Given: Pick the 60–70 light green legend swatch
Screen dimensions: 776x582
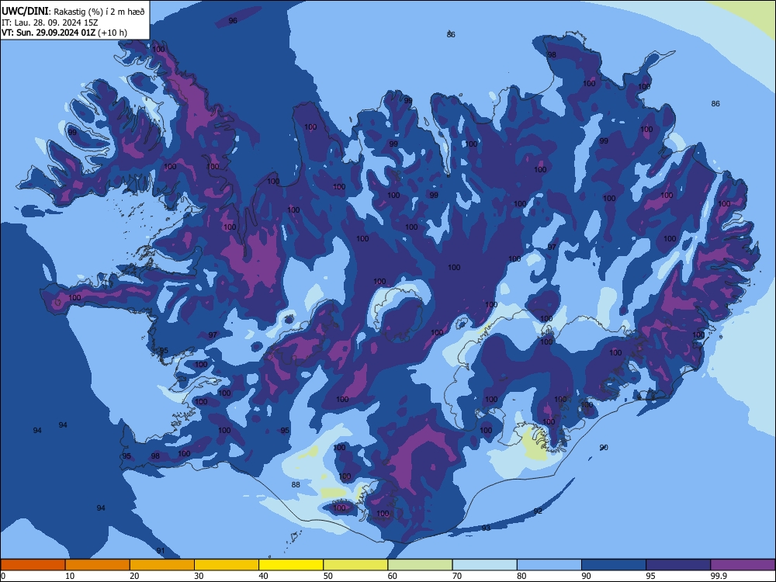Looking at the screenshot, I should [x=420, y=565].
